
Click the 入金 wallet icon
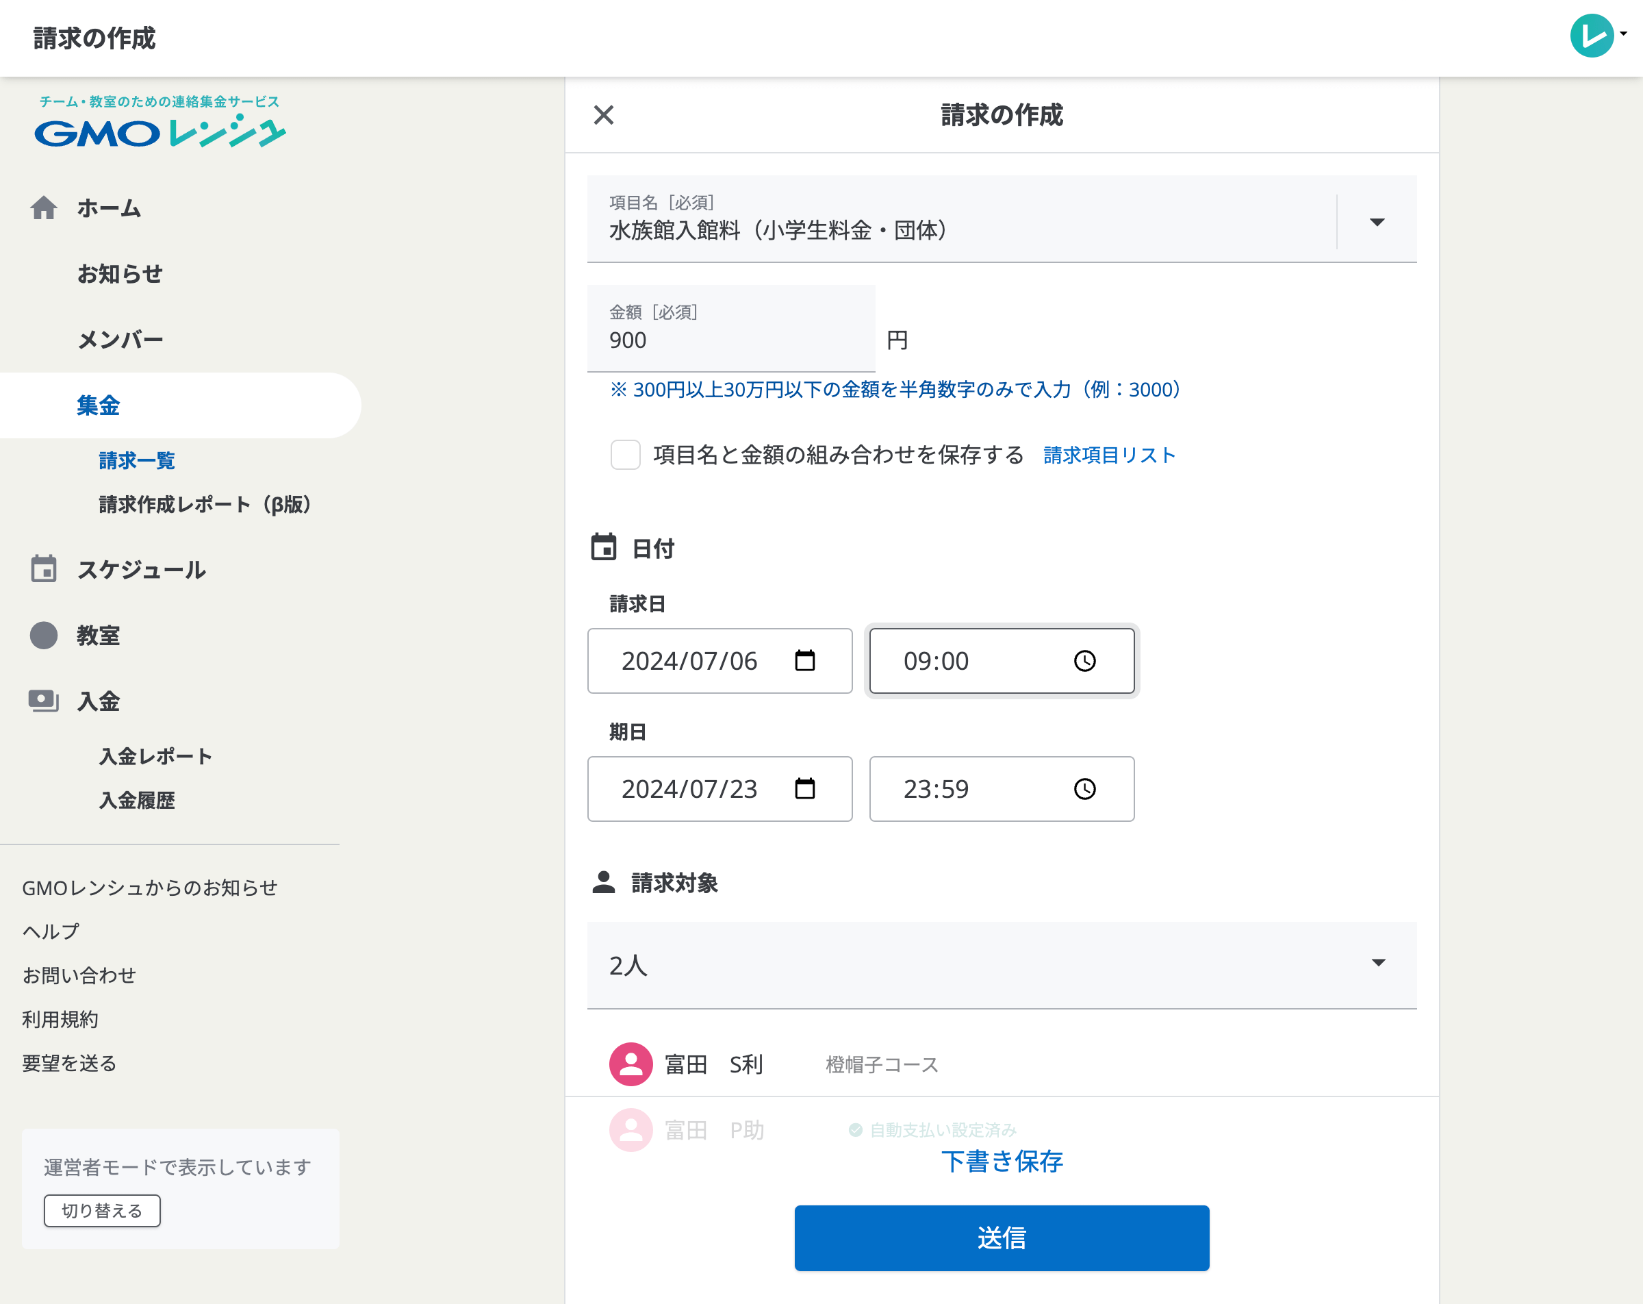(43, 701)
